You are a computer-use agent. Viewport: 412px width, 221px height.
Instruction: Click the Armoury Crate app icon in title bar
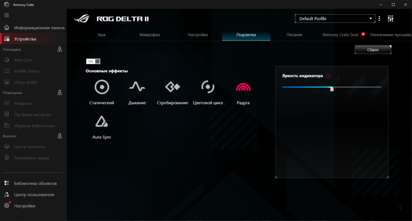click(x=7, y=4)
